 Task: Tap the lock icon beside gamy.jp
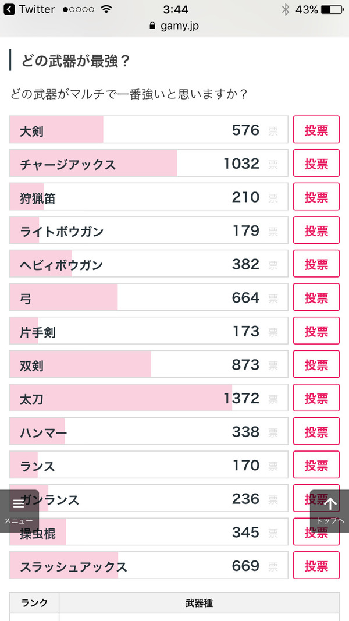153,26
